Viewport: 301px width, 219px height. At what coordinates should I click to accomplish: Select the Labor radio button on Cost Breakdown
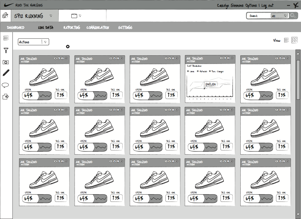pyautogui.click(x=188, y=71)
